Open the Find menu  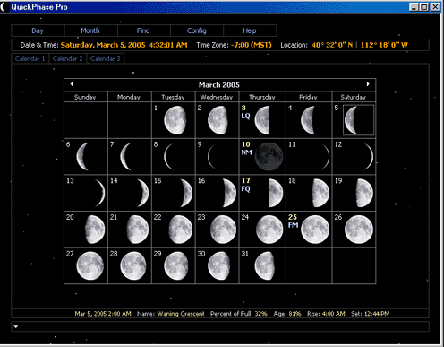(x=143, y=30)
